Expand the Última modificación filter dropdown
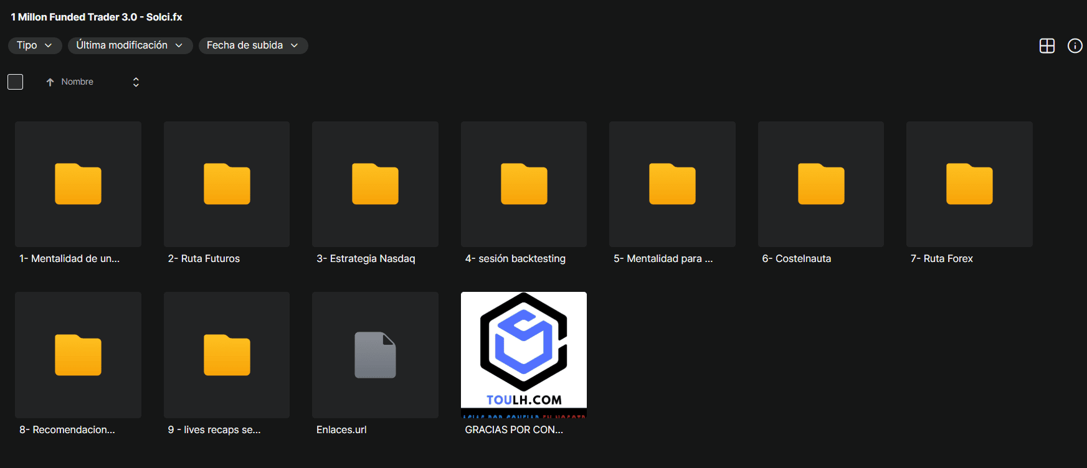1087x468 pixels. point(130,45)
